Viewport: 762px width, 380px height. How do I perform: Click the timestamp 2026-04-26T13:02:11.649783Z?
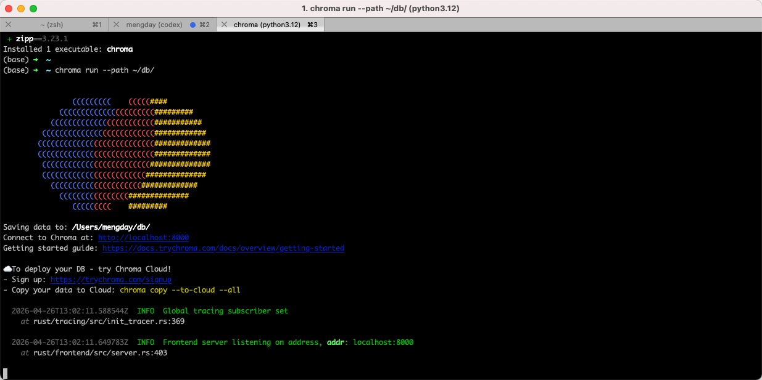point(70,342)
